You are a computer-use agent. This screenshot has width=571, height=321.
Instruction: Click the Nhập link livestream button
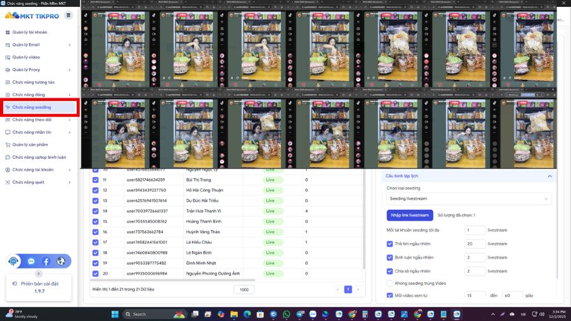(x=410, y=216)
